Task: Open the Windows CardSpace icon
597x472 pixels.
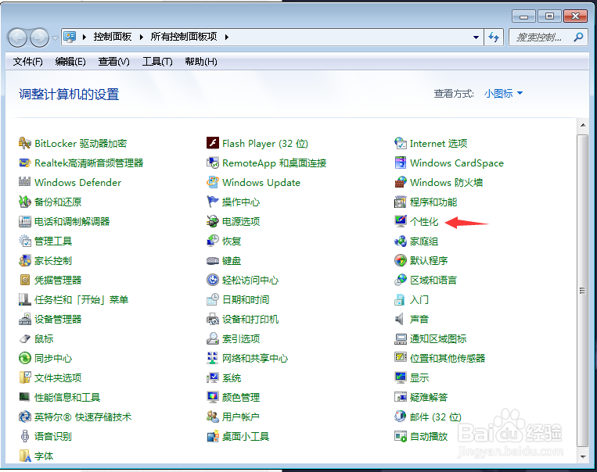Action: (x=400, y=163)
